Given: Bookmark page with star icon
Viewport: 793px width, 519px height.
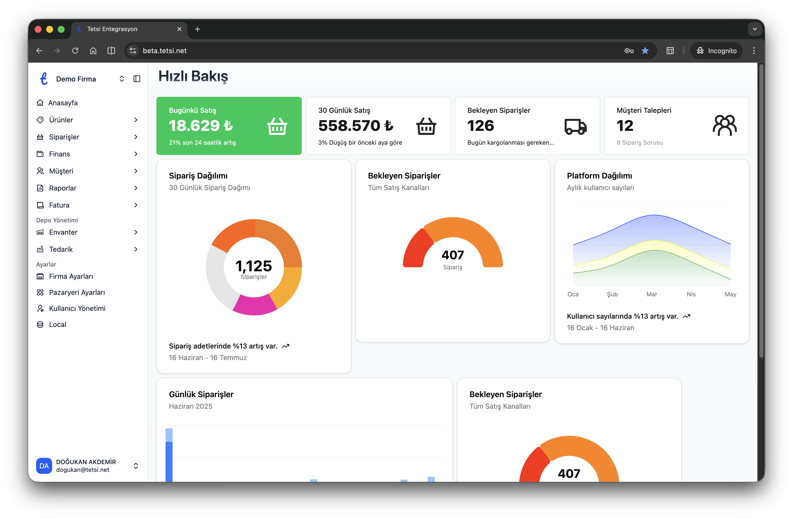Looking at the screenshot, I should tap(645, 51).
